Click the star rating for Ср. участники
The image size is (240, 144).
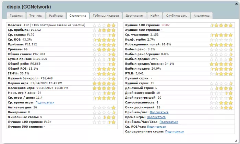(x=221, y=35)
